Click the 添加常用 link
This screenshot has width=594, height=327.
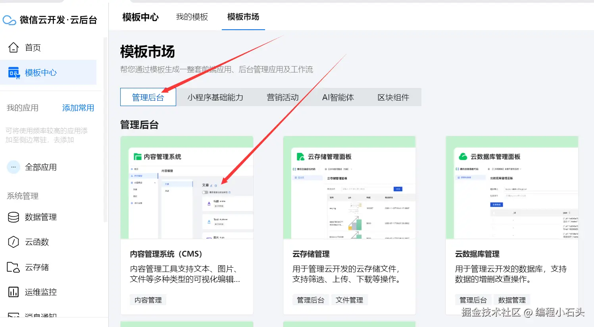click(x=78, y=108)
